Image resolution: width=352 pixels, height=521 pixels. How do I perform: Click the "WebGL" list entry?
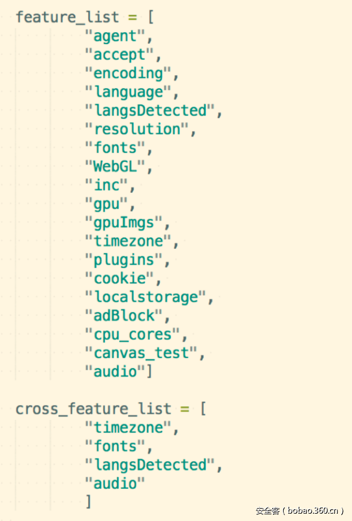click(115, 166)
